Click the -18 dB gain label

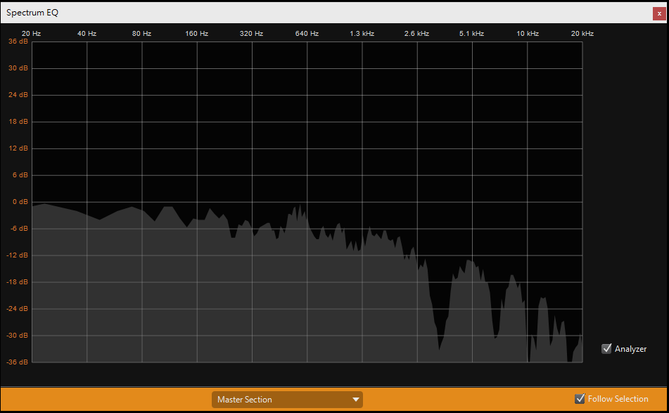tap(17, 281)
